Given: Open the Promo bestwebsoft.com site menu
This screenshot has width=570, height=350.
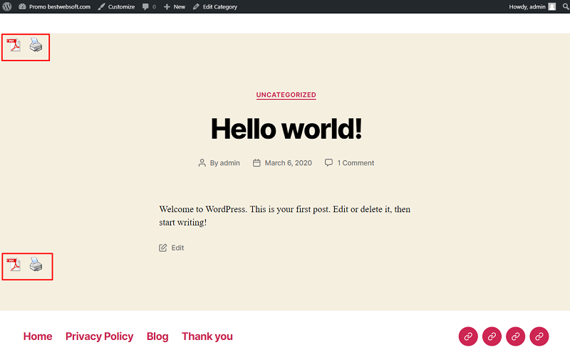Looking at the screenshot, I should point(55,6).
